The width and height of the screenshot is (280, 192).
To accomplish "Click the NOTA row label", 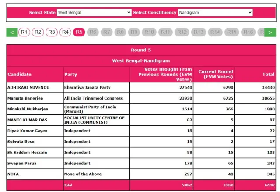I will (x=13, y=174).
